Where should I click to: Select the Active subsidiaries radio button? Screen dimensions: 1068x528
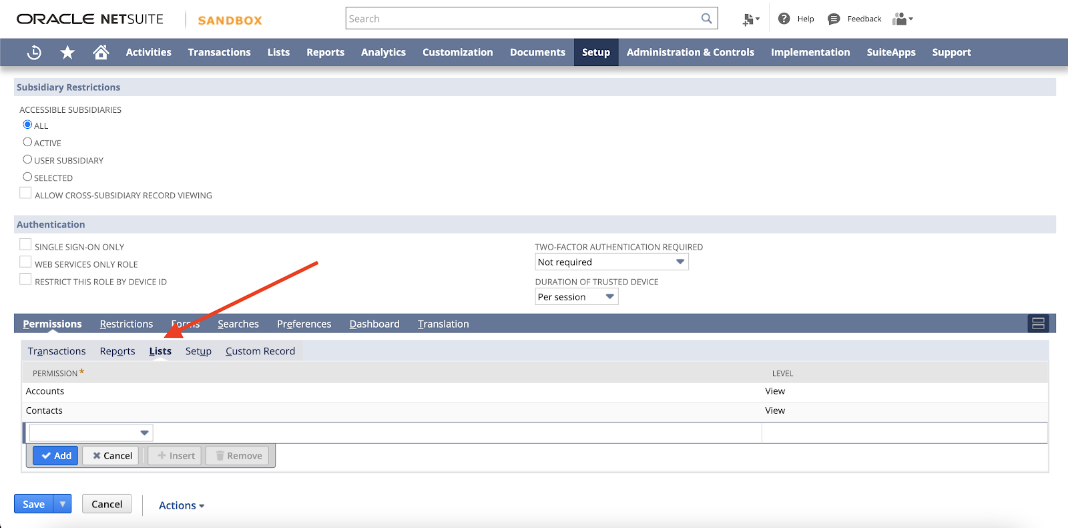point(27,142)
